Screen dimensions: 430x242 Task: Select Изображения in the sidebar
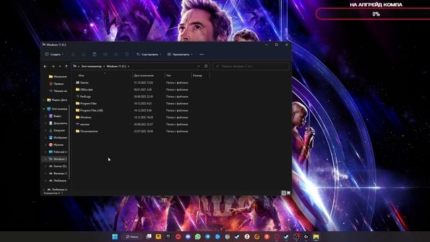[x=58, y=137]
